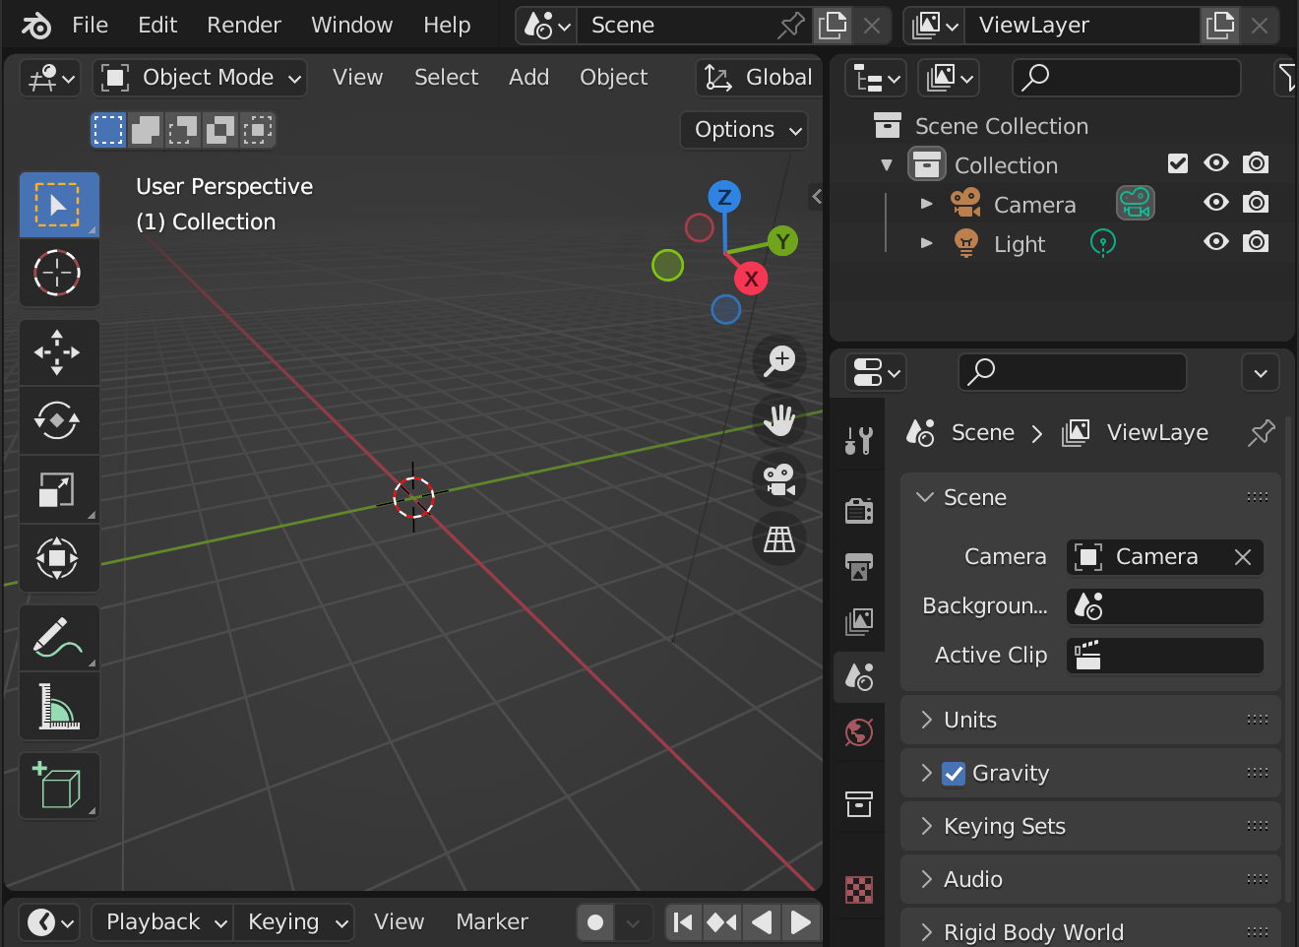Open the Collection properties tab

pos(859,803)
